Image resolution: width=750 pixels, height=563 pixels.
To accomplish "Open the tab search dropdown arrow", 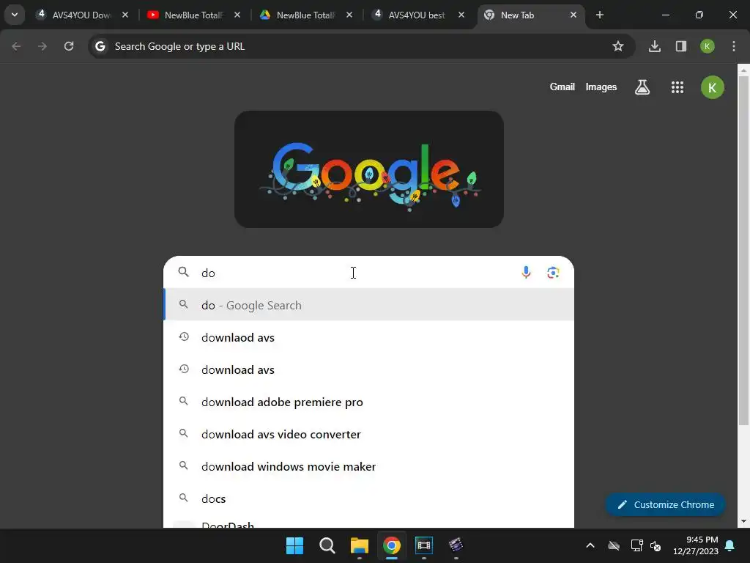I will coord(15,15).
